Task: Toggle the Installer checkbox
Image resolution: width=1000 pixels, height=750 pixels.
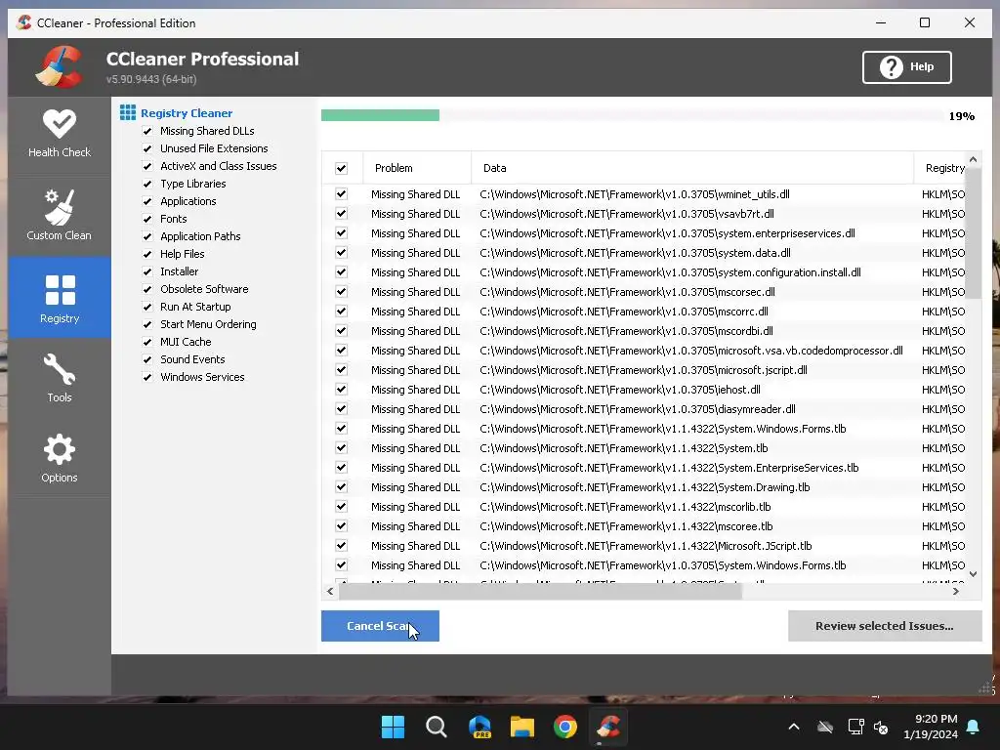Action: coord(147,271)
